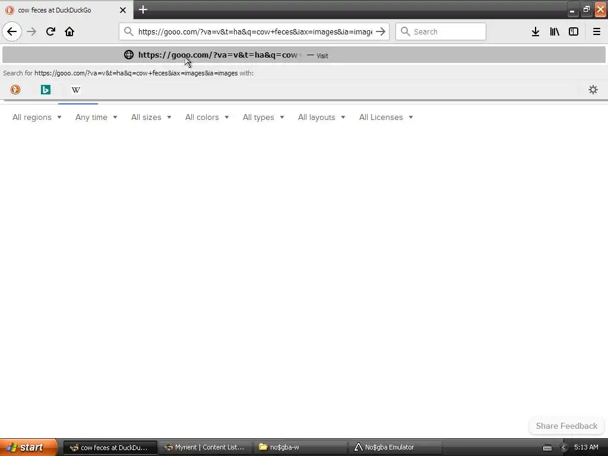The image size is (608, 456).
Task: Click the forward navigation arrow
Action: [31, 31]
